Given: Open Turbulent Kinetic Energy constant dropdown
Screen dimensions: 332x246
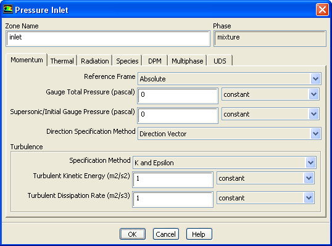Looking at the screenshot, I should coord(265,178).
